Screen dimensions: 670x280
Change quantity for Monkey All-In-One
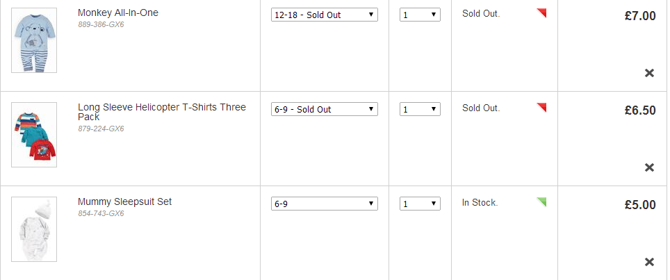point(420,15)
